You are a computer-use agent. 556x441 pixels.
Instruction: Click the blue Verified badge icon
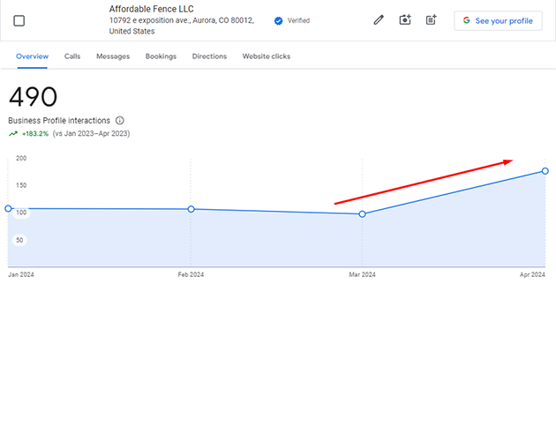[x=279, y=20]
